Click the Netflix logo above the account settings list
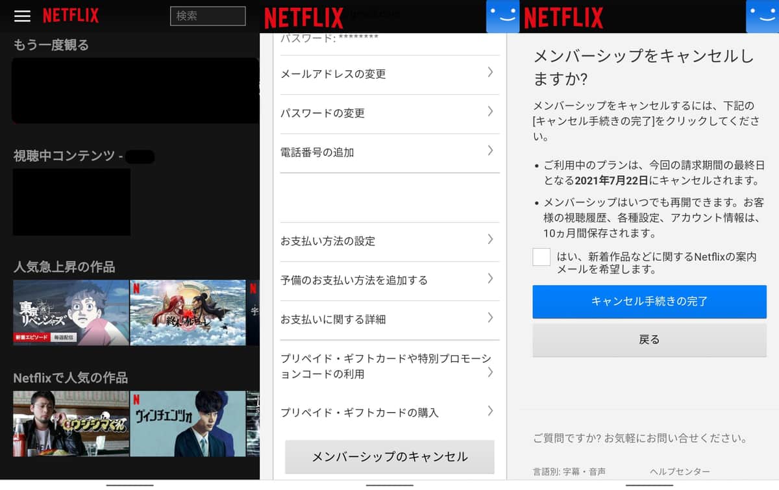This screenshot has width=779, height=490. tap(304, 18)
